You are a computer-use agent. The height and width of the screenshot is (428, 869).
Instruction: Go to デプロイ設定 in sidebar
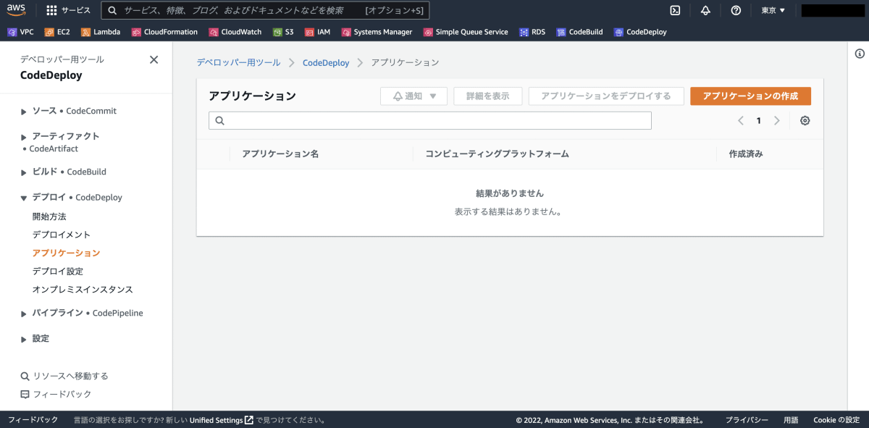(58, 271)
